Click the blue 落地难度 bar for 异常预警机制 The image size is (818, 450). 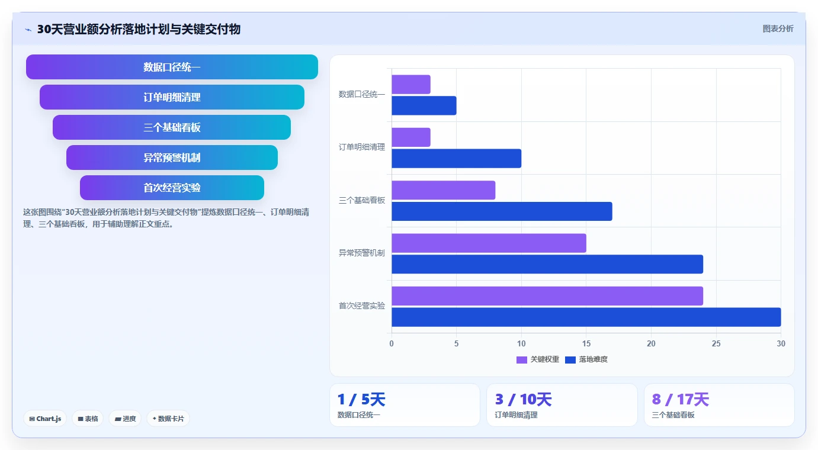[x=547, y=264]
